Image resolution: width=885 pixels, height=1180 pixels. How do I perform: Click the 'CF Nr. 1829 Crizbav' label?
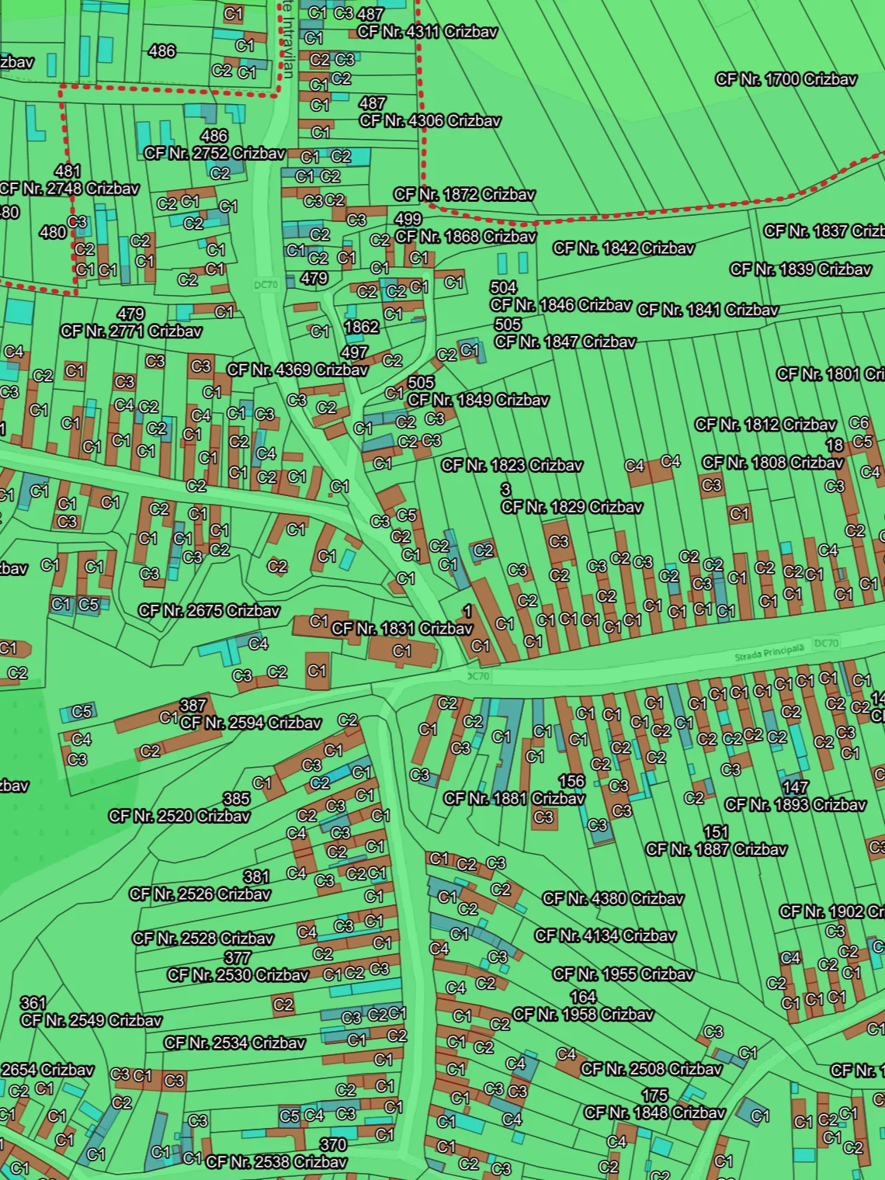coord(572,508)
